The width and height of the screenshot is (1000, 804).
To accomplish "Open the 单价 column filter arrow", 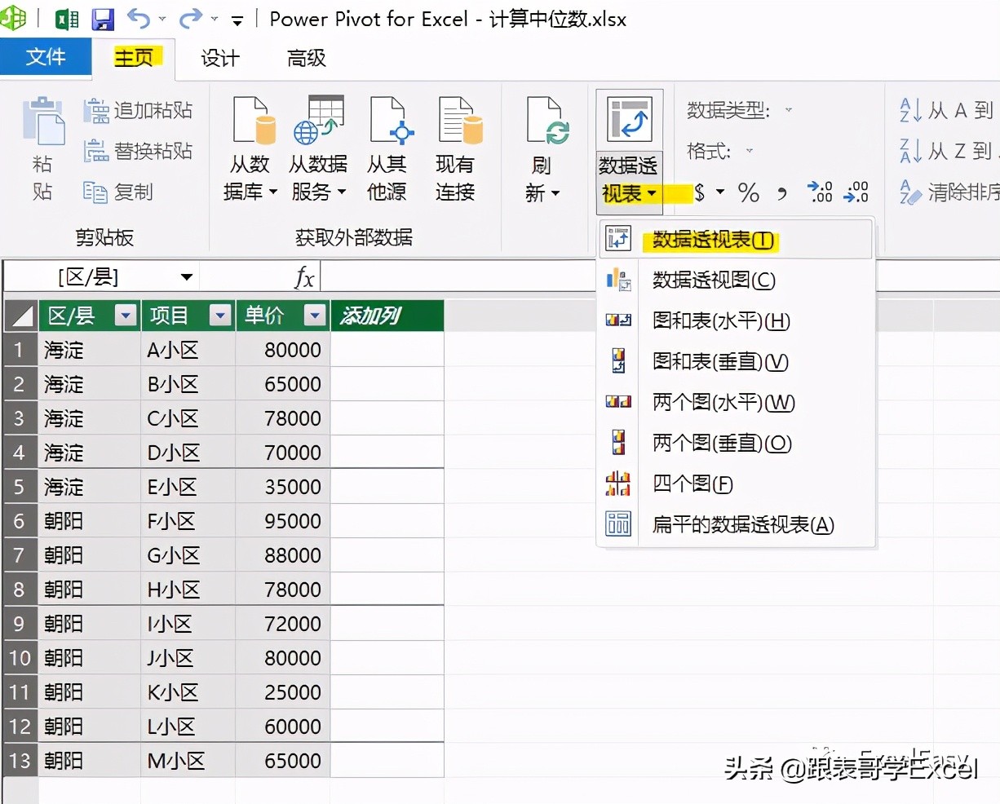I will (x=315, y=316).
